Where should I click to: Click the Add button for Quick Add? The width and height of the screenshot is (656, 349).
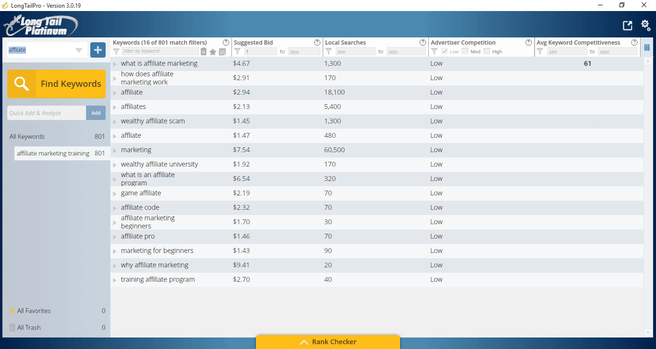[x=96, y=113]
